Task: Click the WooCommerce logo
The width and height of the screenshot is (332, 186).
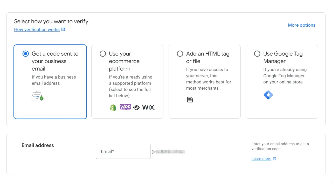Action: (125, 107)
